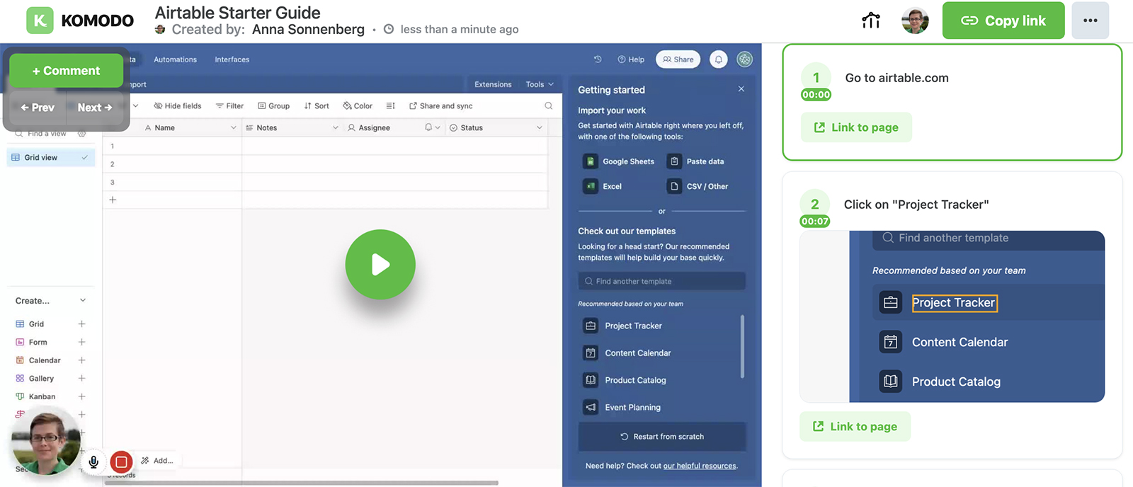
Task: Add a Kanban view with its plus icon
Action: [x=81, y=397]
